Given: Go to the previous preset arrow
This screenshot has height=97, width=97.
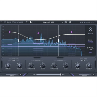Looking at the screenshot, I should 35,22.
